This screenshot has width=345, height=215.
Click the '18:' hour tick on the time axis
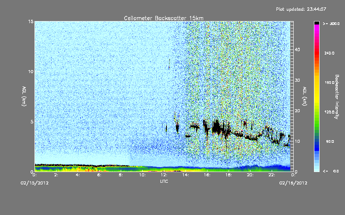(229, 175)
